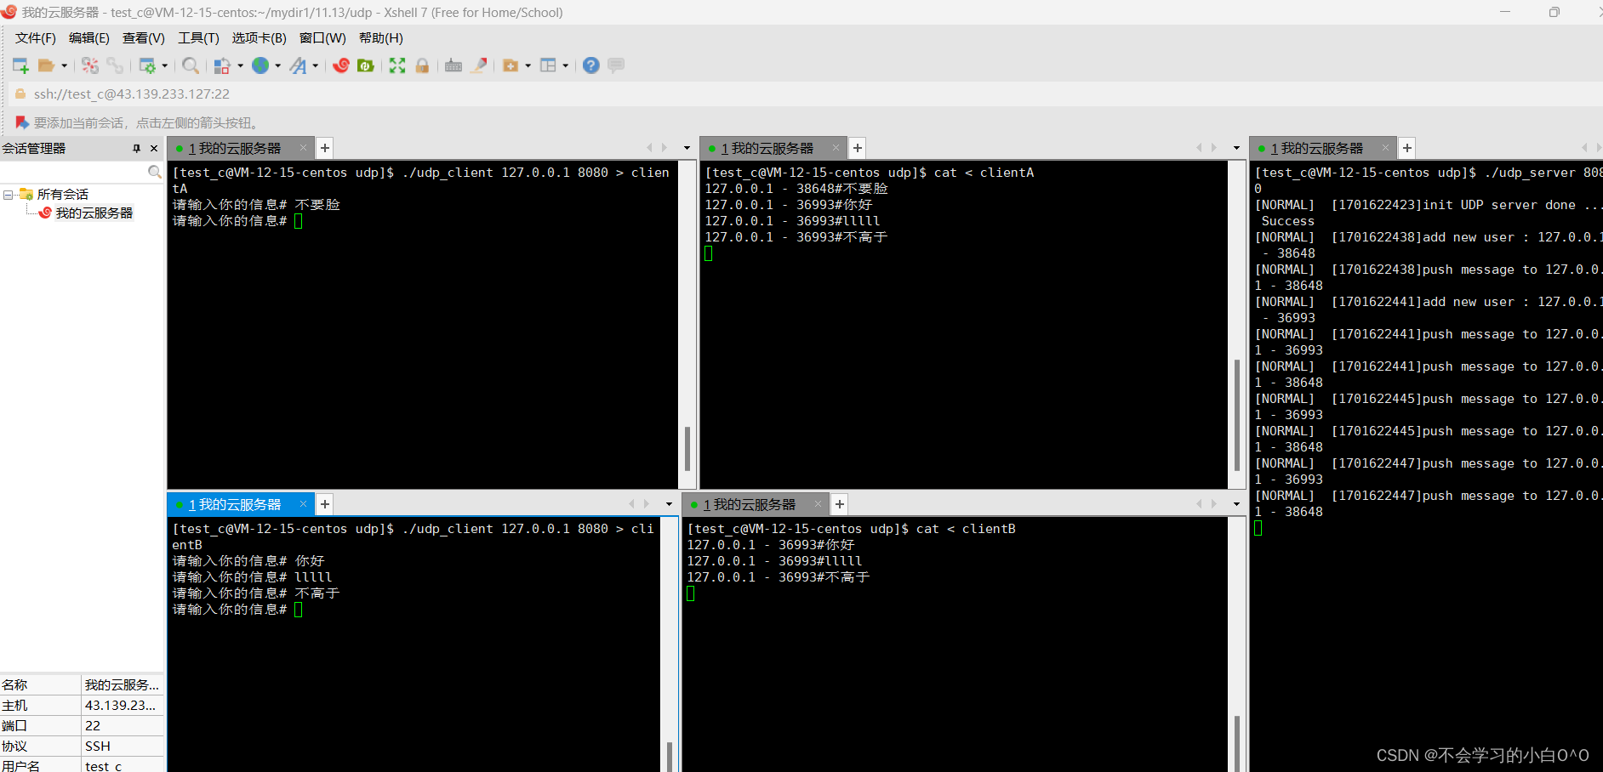1603x772 pixels.
Task: Select the 所有会话 folder in the tree
Action: coord(62,195)
